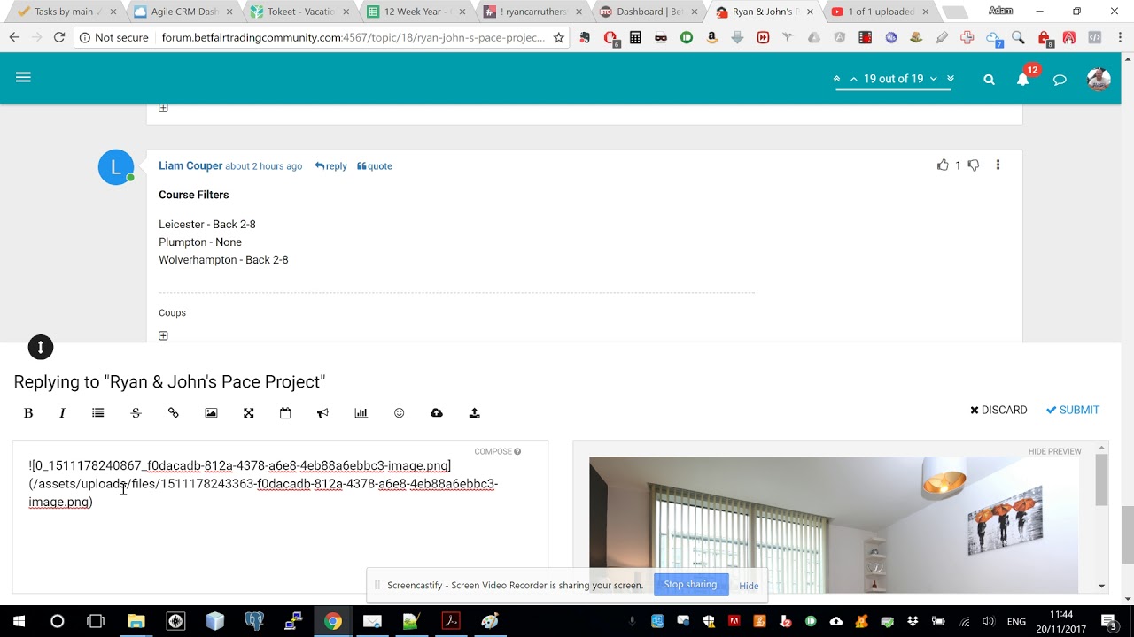This screenshot has height=637, width=1134.
Task: Open notifications showing 12 alerts
Action: 1023,79
